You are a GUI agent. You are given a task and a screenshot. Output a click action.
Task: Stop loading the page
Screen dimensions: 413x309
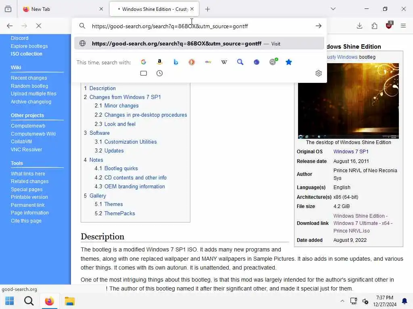click(x=39, y=26)
